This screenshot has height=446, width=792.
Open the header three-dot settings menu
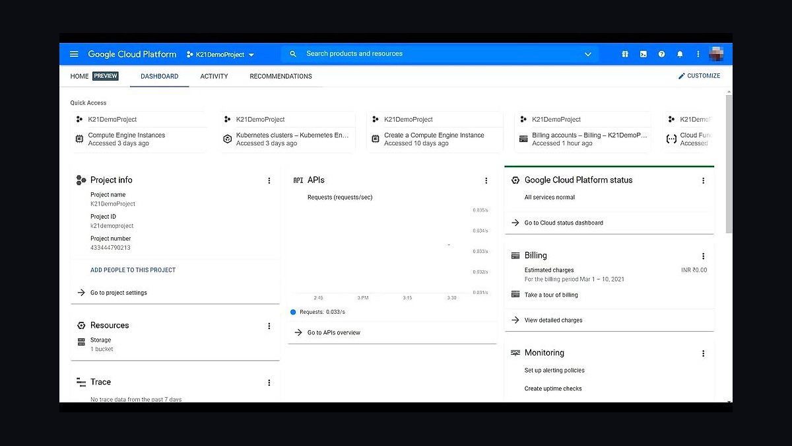[698, 54]
